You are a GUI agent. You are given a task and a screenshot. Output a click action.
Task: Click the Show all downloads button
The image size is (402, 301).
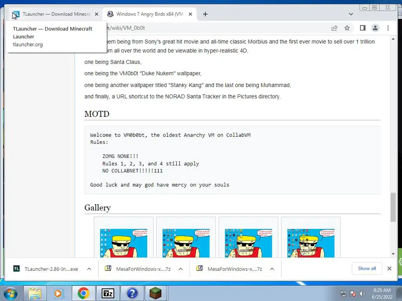pos(367,268)
